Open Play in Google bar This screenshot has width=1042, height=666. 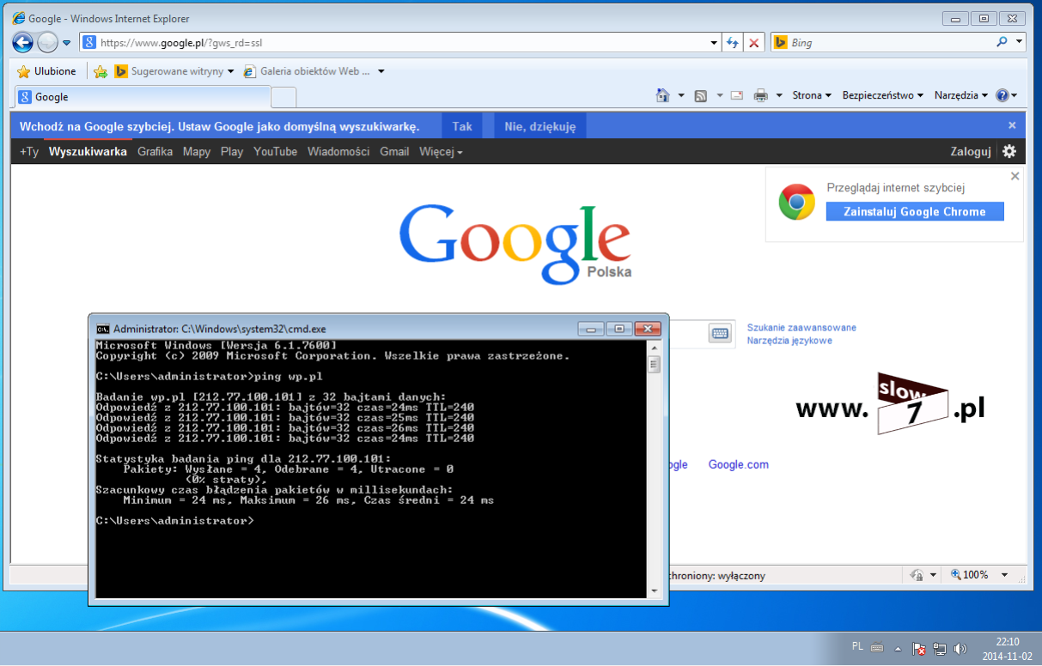232,151
